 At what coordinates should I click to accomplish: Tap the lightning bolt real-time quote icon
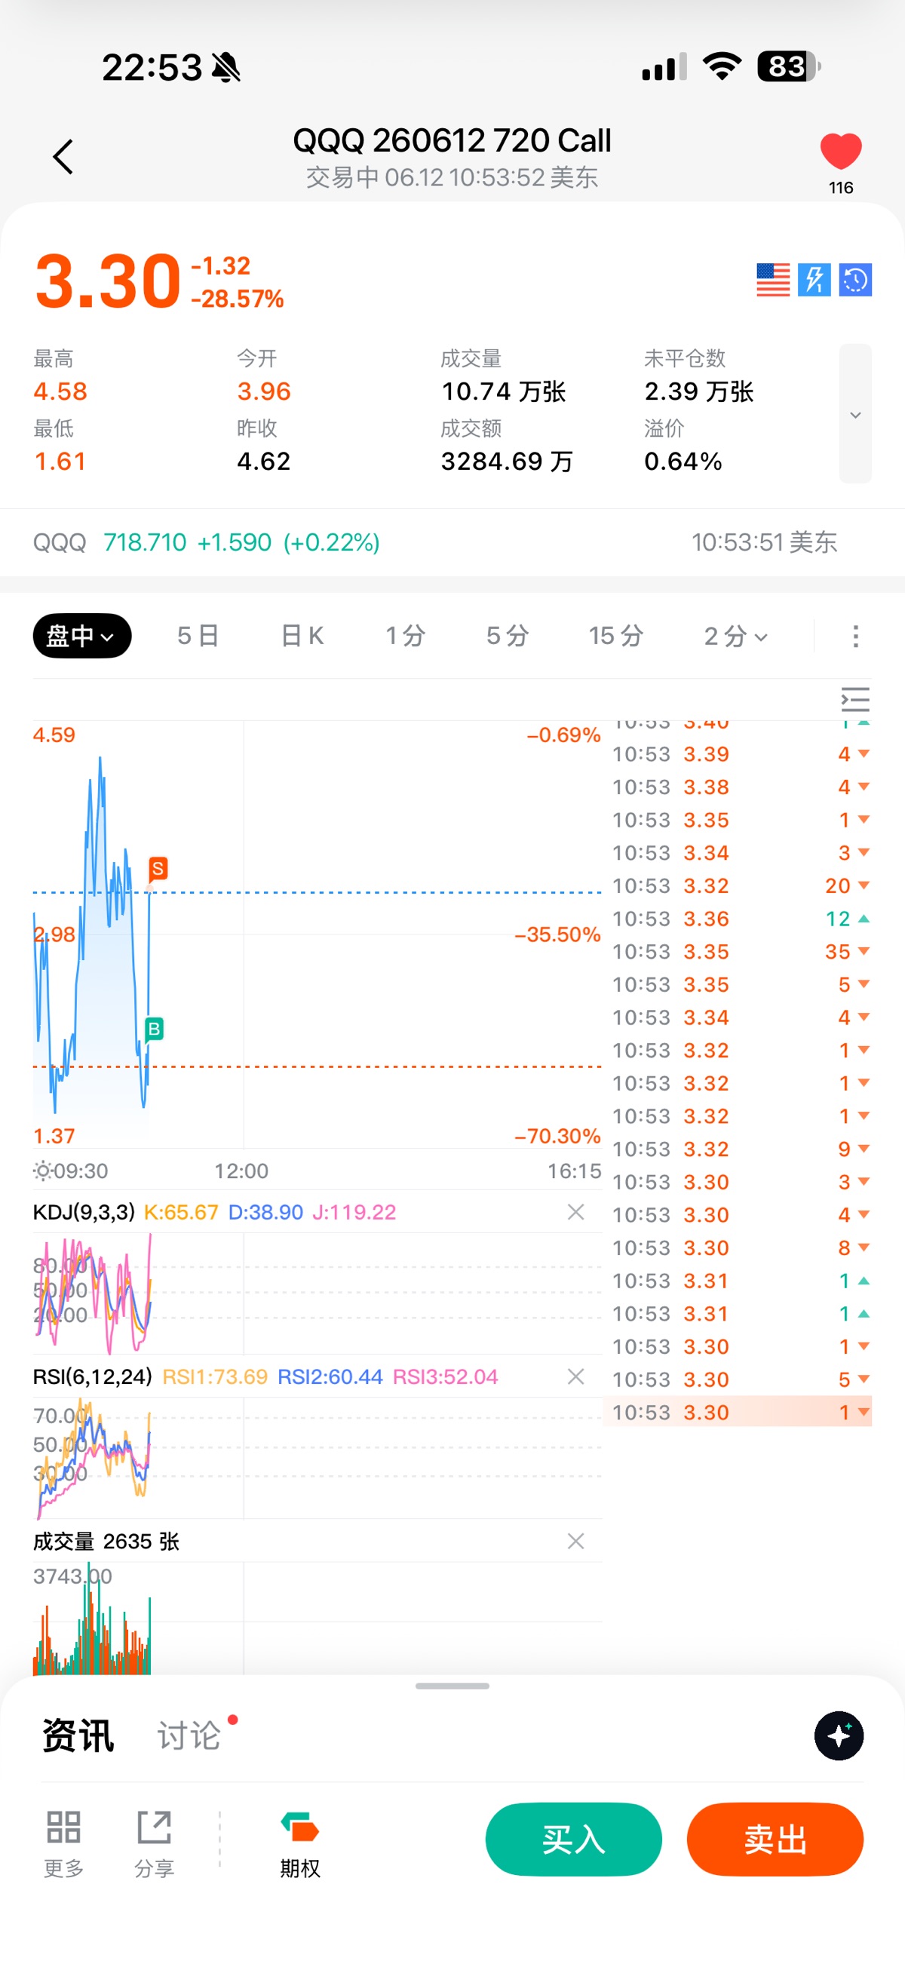click(814, 280)
